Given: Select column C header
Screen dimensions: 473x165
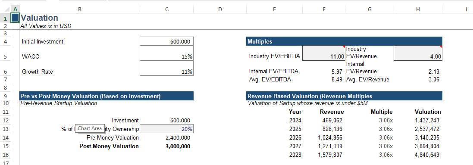Looking at the screenshot, I should tap(166, 9).
